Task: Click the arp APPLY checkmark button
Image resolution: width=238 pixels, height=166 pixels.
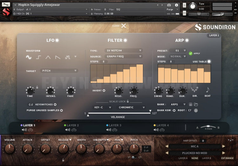Action: click(x=190, y=53)
